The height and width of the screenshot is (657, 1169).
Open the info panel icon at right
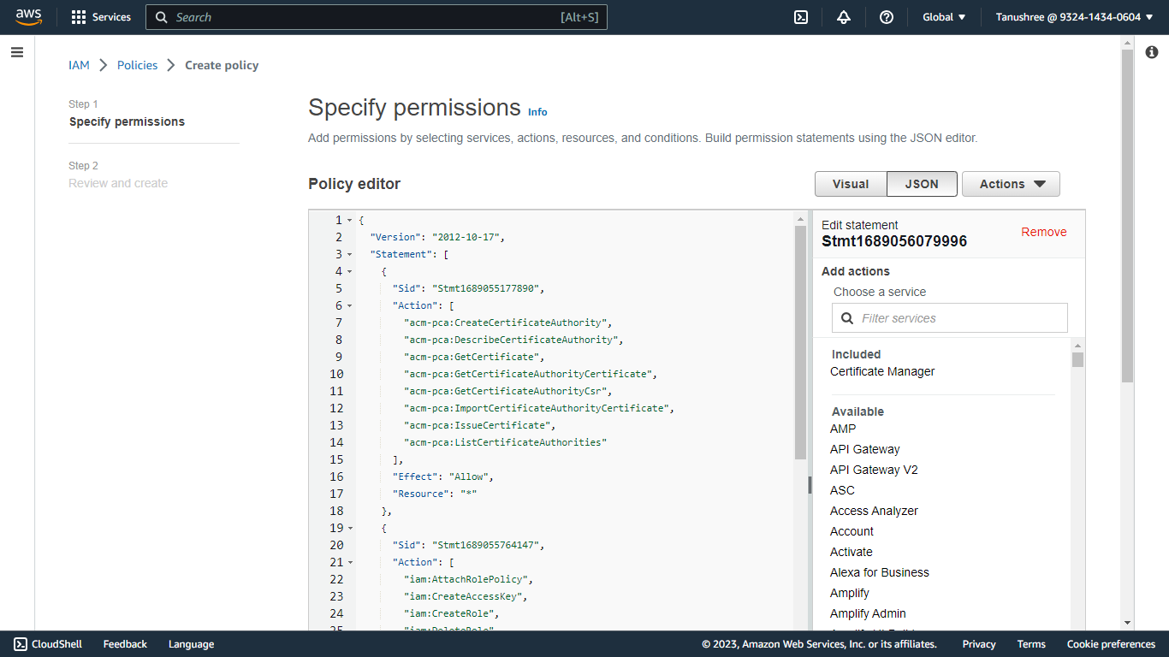tap(1152, 52)
